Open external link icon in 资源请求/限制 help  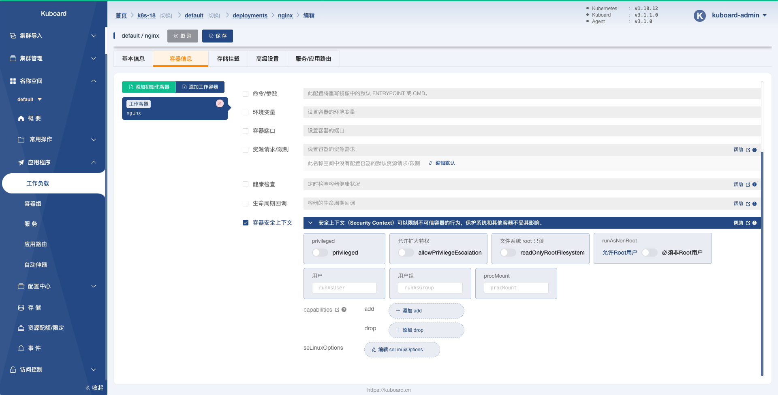(748, 150)
